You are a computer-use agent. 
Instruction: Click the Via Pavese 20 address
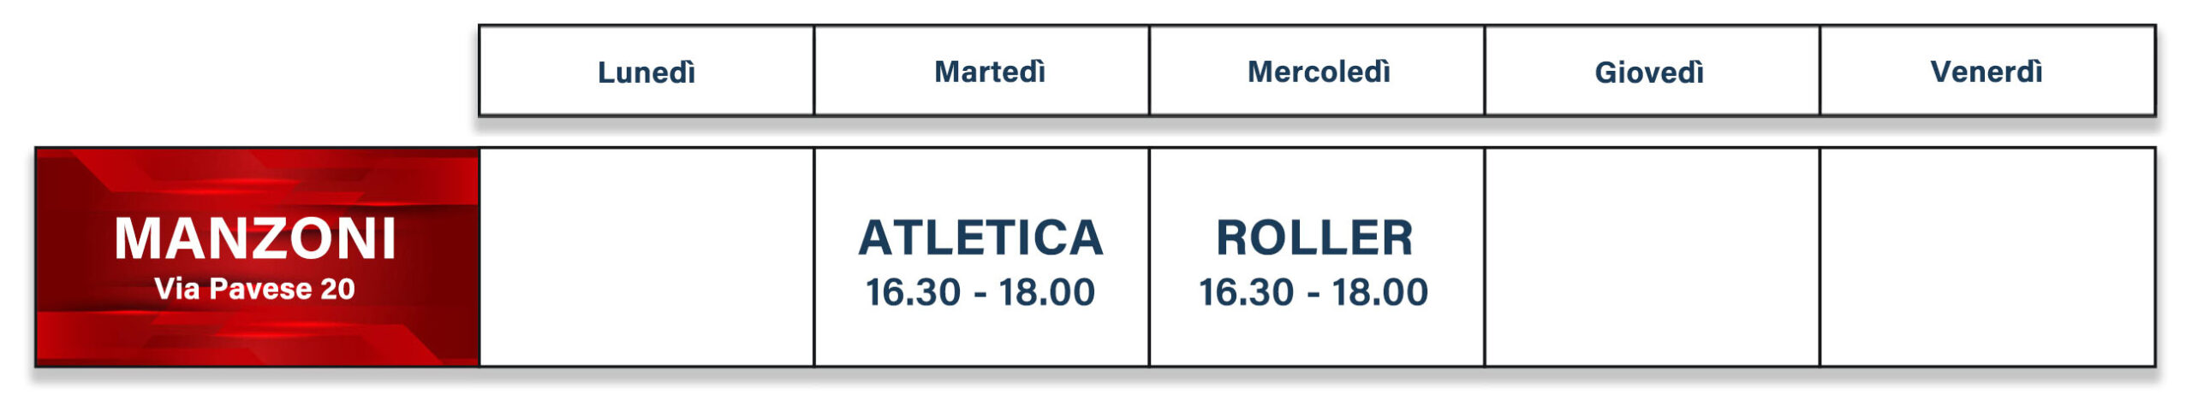[x=254, y=289]
